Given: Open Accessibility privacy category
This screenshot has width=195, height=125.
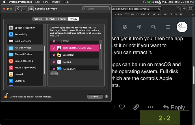Looking at the screenshot, I should 21,35.
